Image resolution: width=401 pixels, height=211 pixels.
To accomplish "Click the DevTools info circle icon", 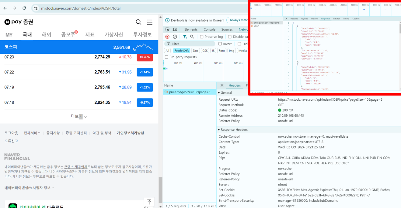I will pyautogui.click(x=167, y=20).
